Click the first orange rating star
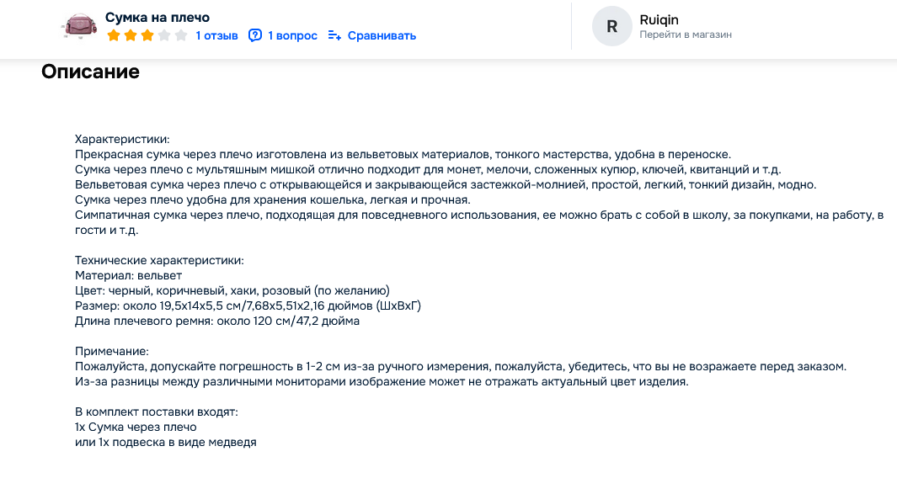This screenshot has width=897, height=494. (114, 35)
